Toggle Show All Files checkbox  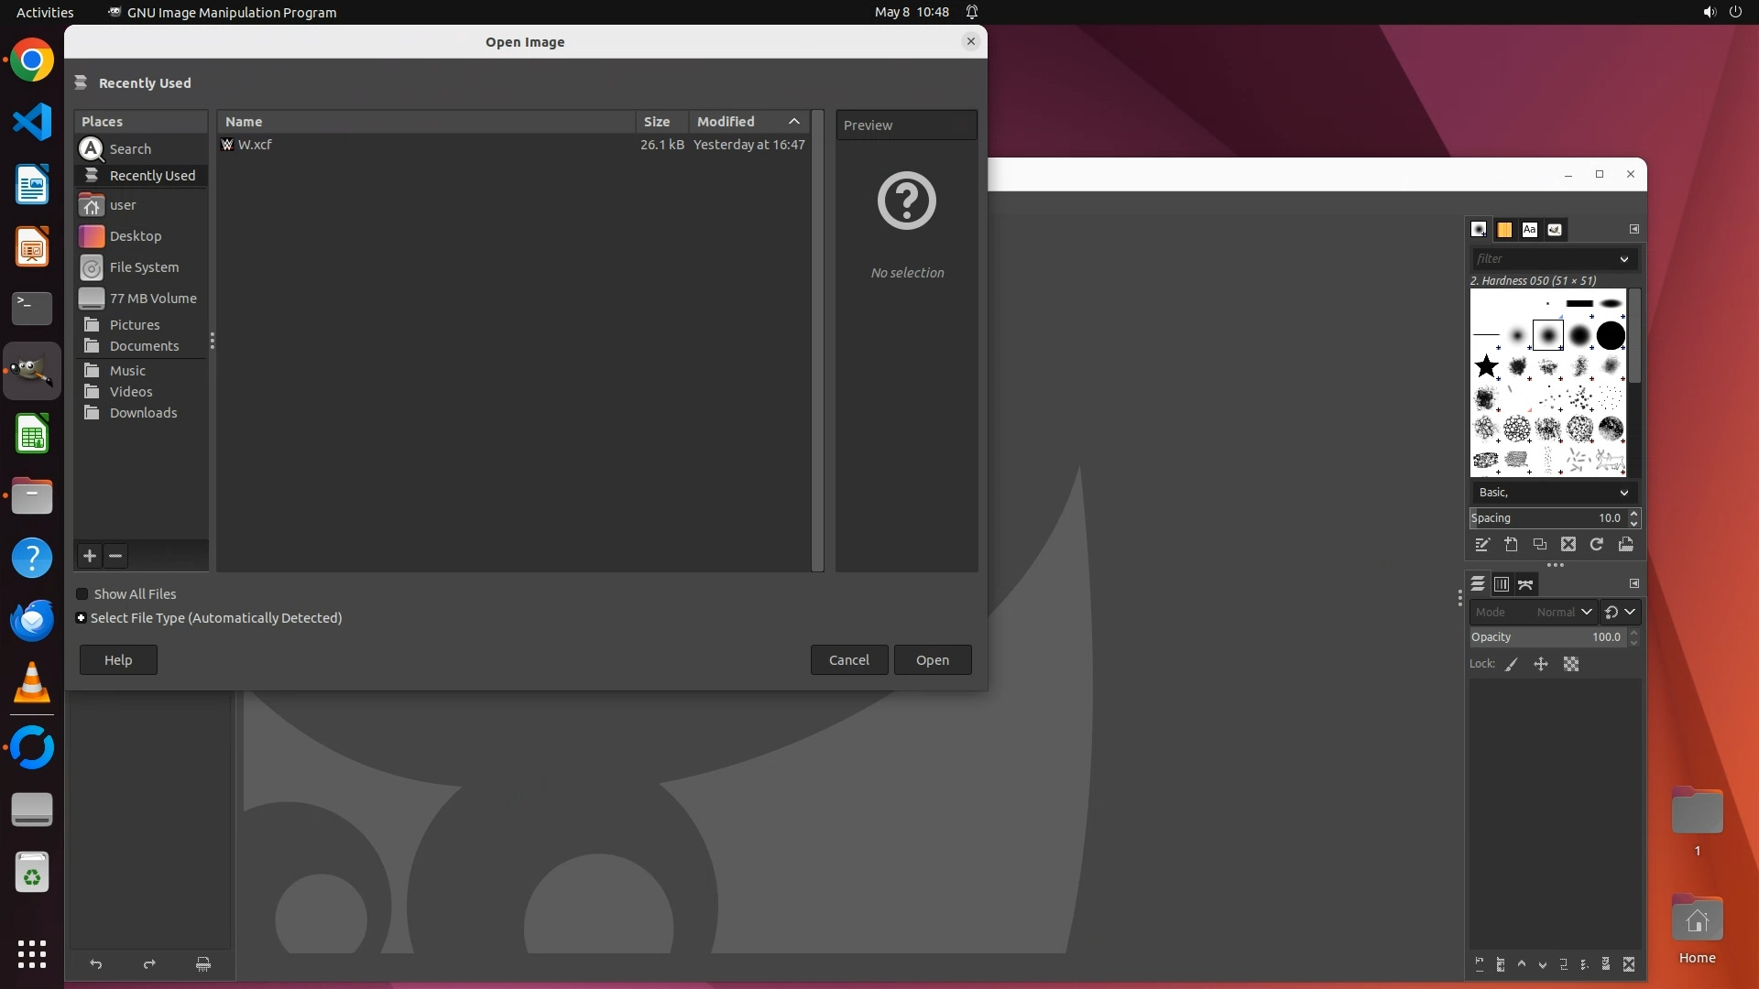(x=82, y=594)
